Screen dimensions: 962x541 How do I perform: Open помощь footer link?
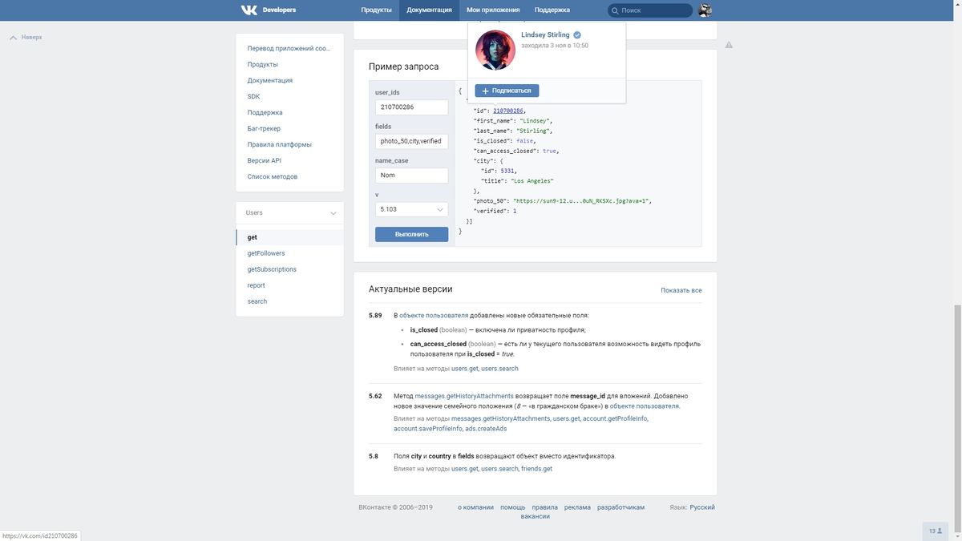(x=513, y=507)
